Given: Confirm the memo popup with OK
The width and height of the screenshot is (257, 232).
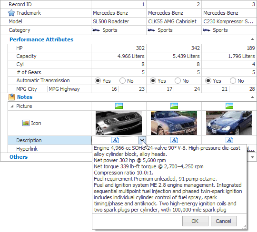Looking at the screenshot, I should 195,221.
